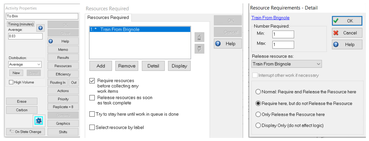This screenshot has width=369, height=141.
Task: Open Release resource as dropdown
Action: click(x=286, y=64)
